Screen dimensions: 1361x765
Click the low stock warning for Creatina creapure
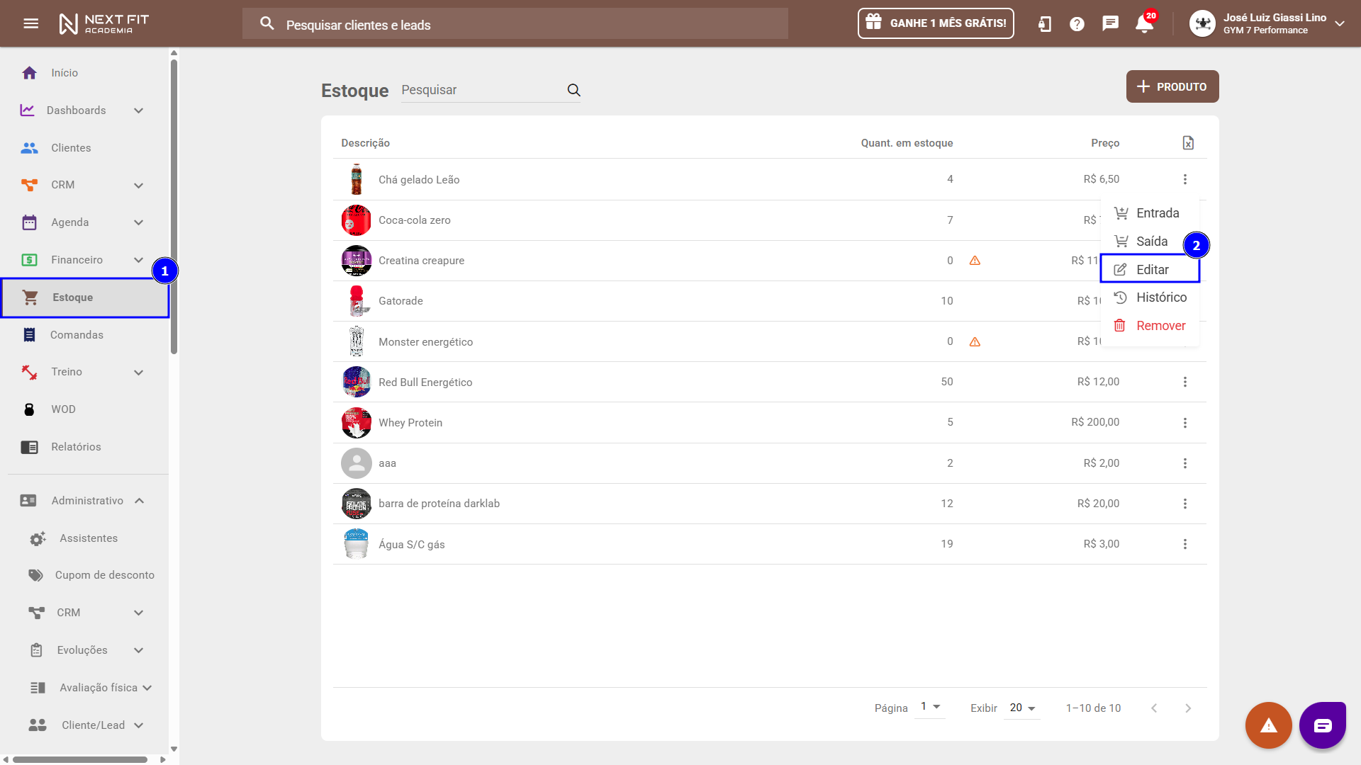tap(975, 261)
